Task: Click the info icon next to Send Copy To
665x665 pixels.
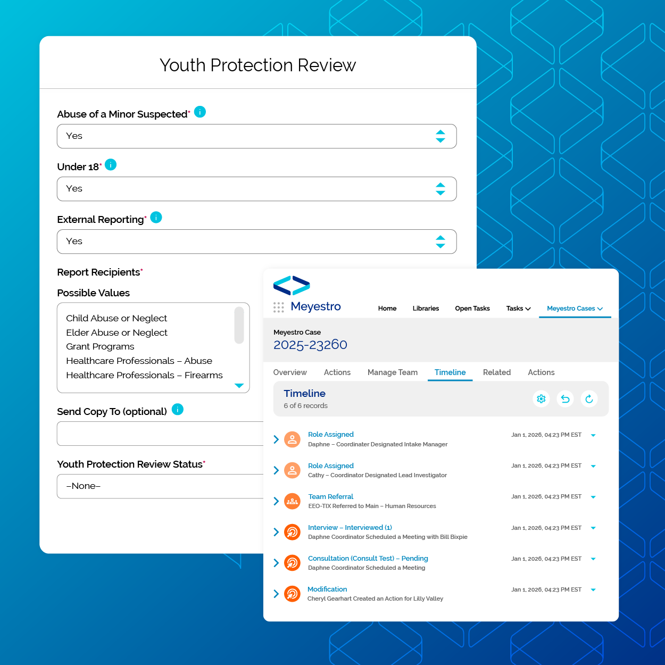Action: [x=178, y=409]
